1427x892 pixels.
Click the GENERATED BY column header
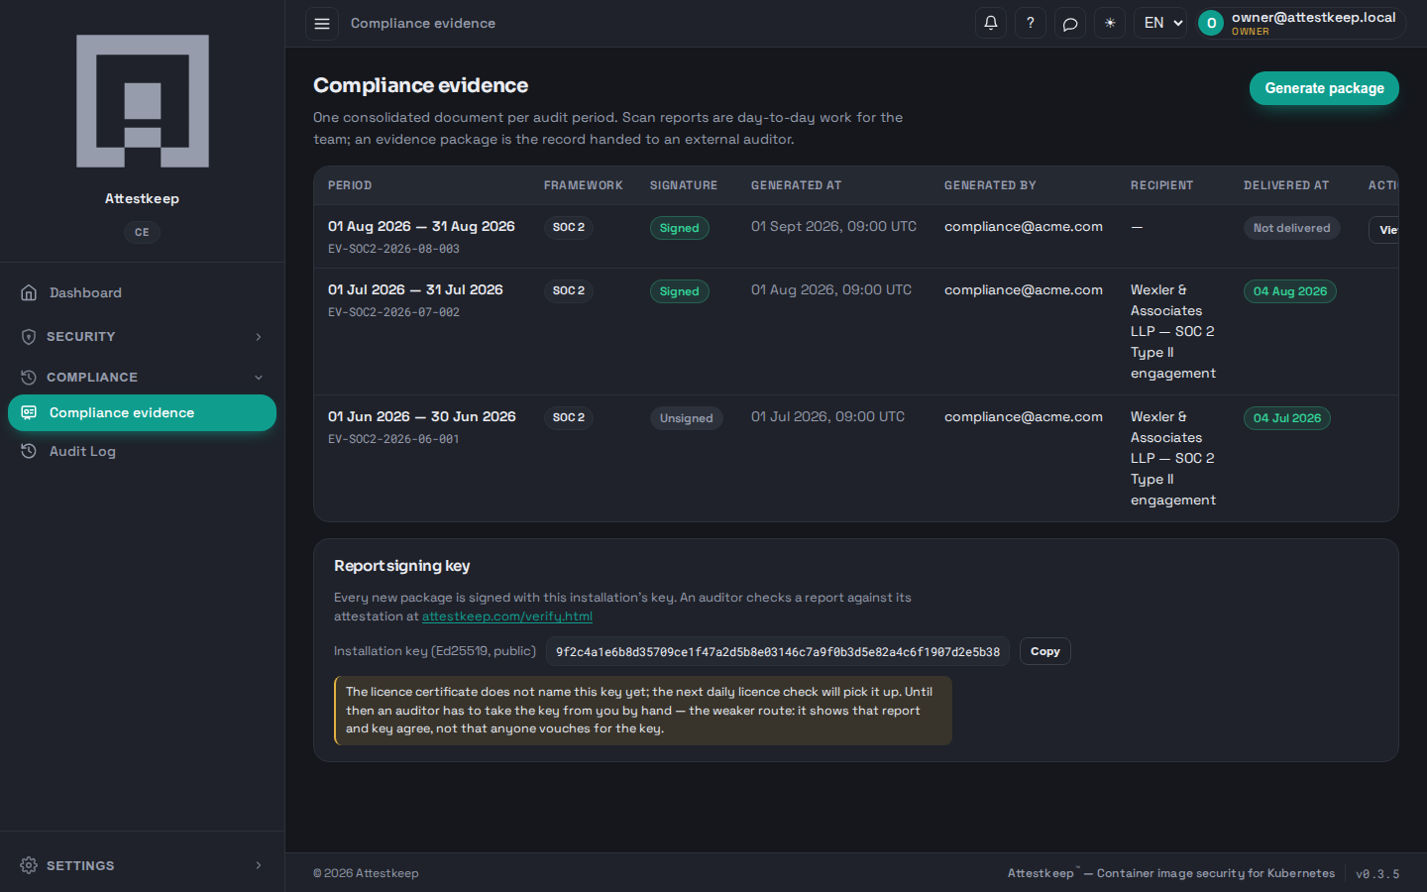click(x=990, y=185)
